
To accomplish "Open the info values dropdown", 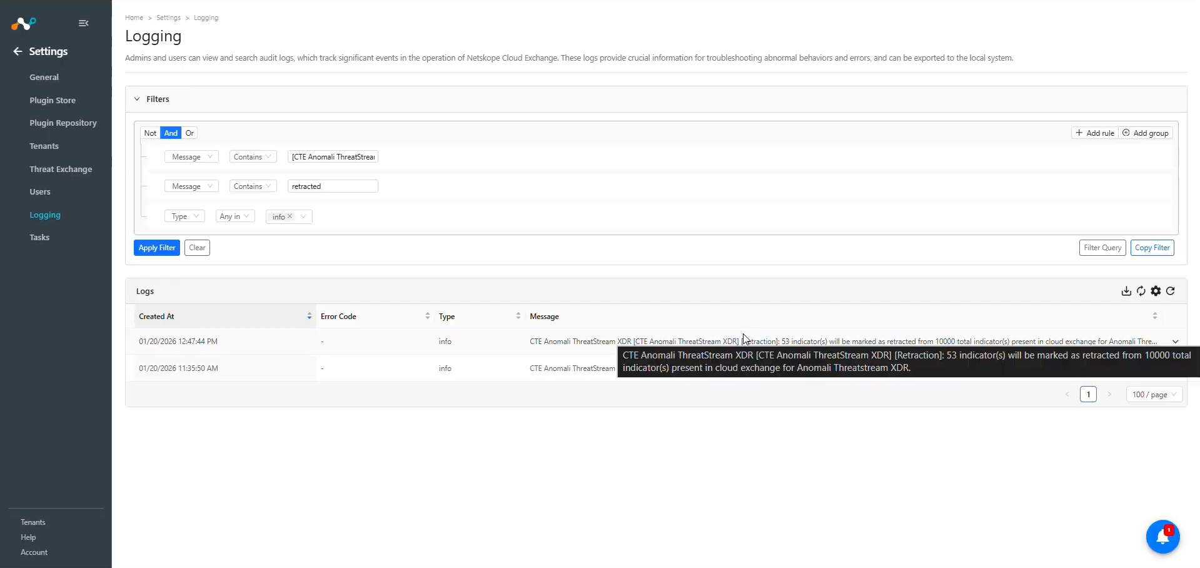I will 303,216.
